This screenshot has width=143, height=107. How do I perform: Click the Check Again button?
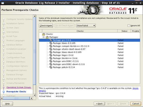coord(46,26)
